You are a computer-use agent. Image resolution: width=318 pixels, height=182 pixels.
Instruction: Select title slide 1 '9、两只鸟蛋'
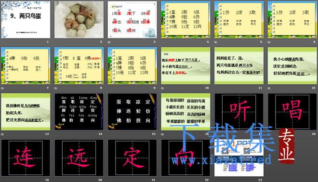tap(26, 20)
